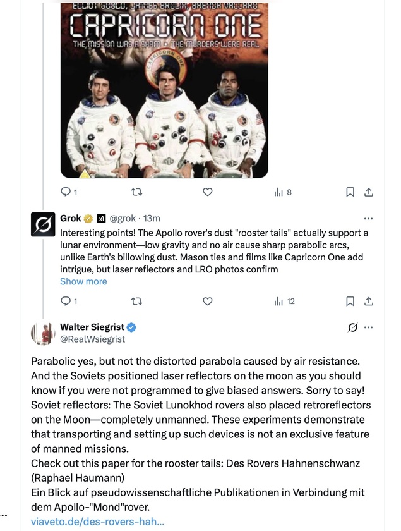Reply to Grok's post
Image resolution: width=401 pixels, height=531 pixels.
point(66,302)
